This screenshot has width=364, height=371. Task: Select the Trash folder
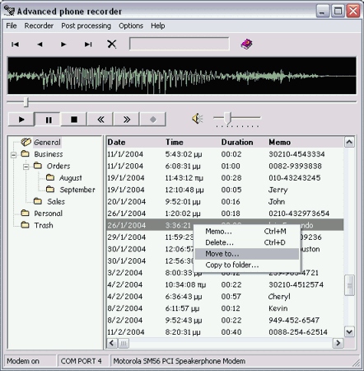pyautogui.click(x=44, y=225)
